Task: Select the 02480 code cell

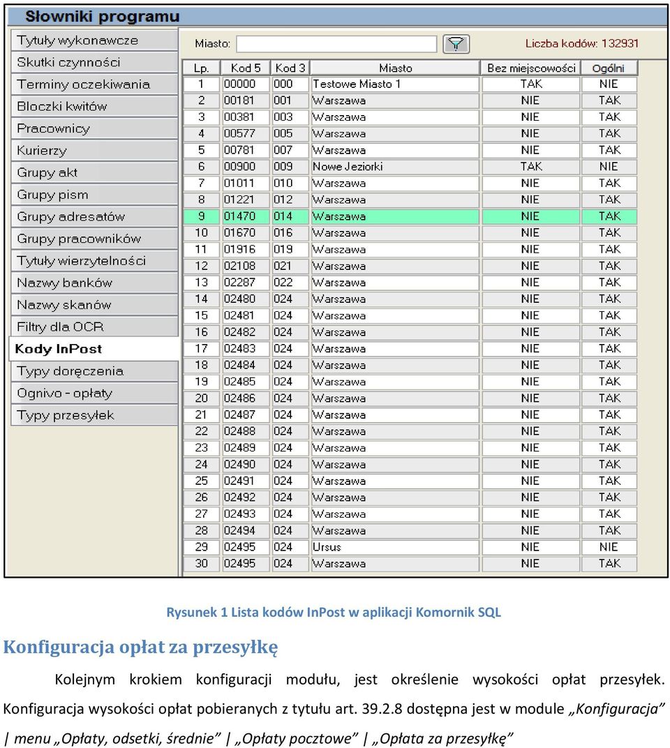Action: click(246, 299)
